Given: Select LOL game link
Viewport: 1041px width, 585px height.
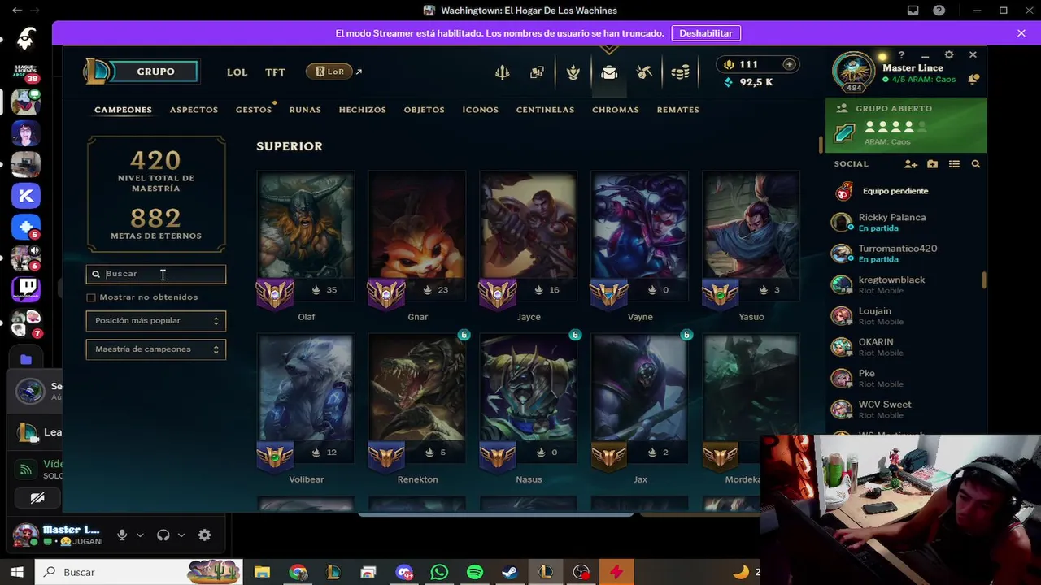Looking at the screenshot, I should tap(237, 72).
